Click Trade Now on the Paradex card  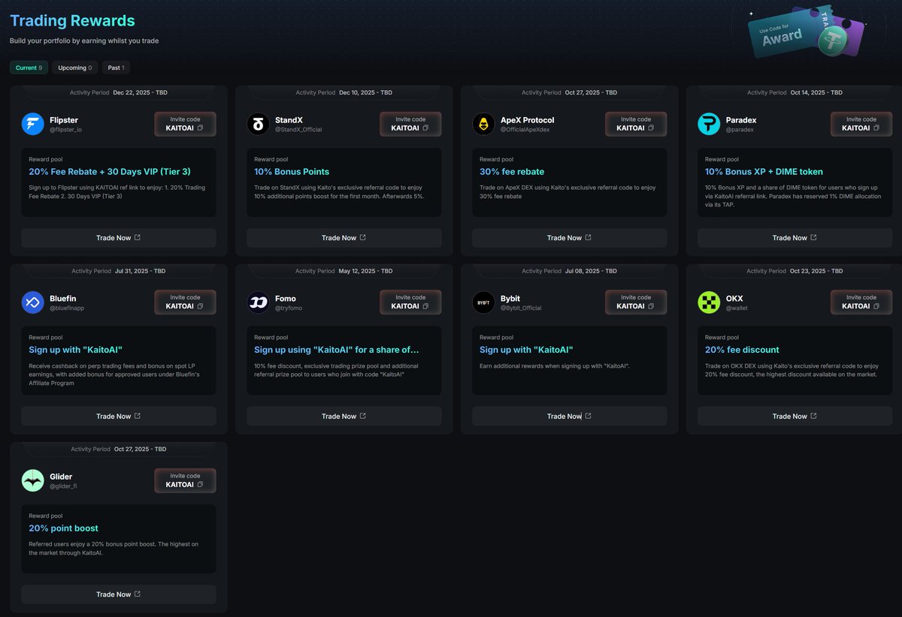[x=795, y=238]
